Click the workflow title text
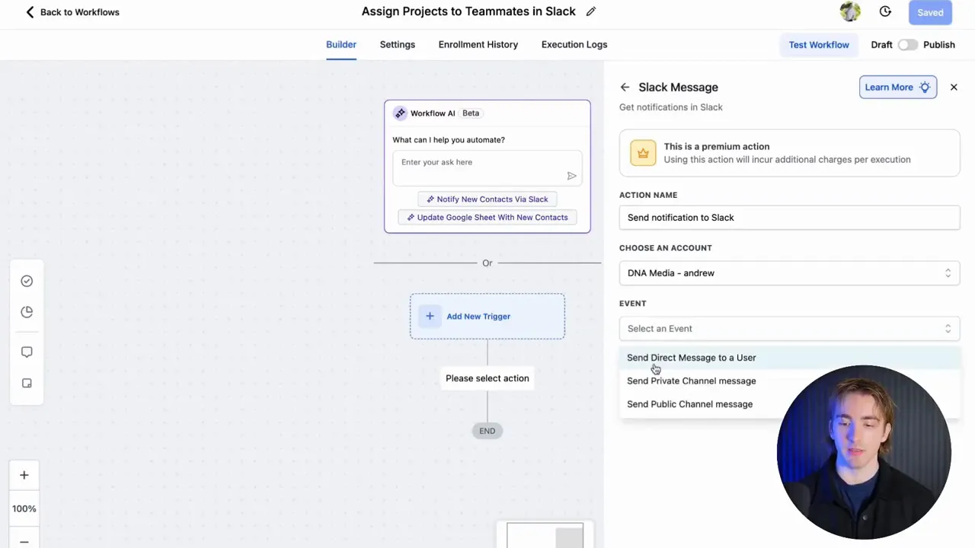 tap(468, 11)
